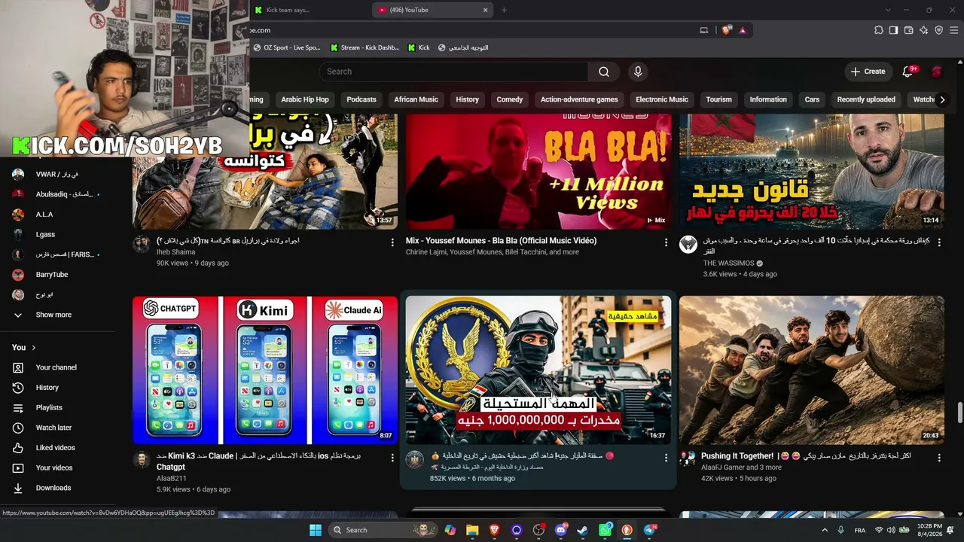Select the Recently uploaded chip
964x542 pixels.
(x=866, y=99)
